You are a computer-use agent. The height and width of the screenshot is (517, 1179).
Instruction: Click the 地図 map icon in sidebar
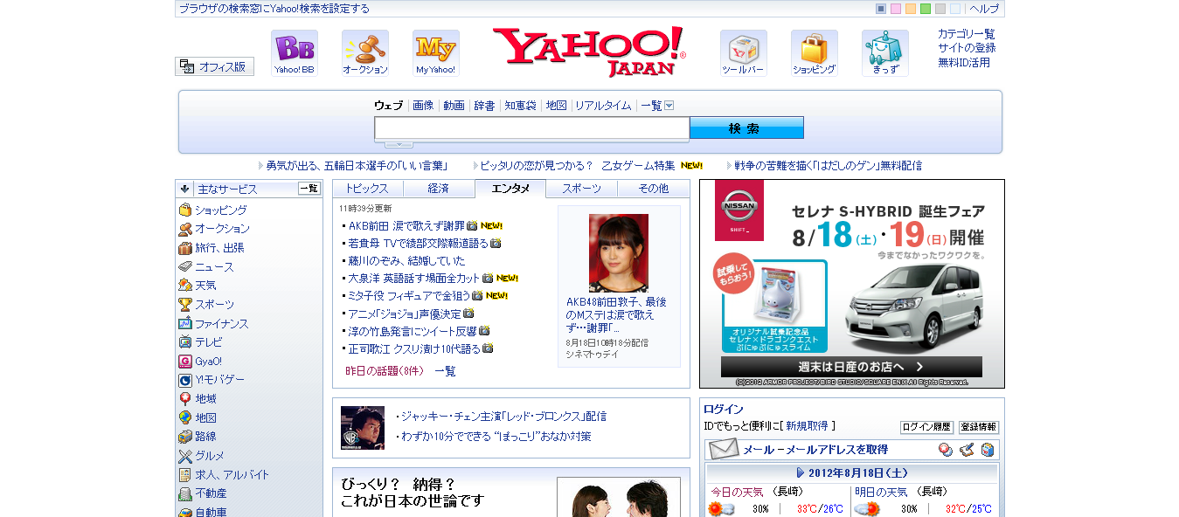coord(185,417)
